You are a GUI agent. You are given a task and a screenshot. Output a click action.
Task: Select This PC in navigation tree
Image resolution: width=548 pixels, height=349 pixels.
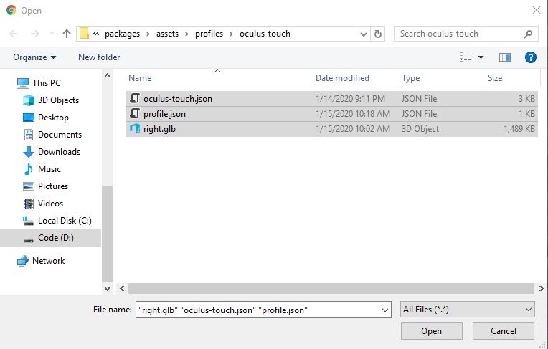47,83
